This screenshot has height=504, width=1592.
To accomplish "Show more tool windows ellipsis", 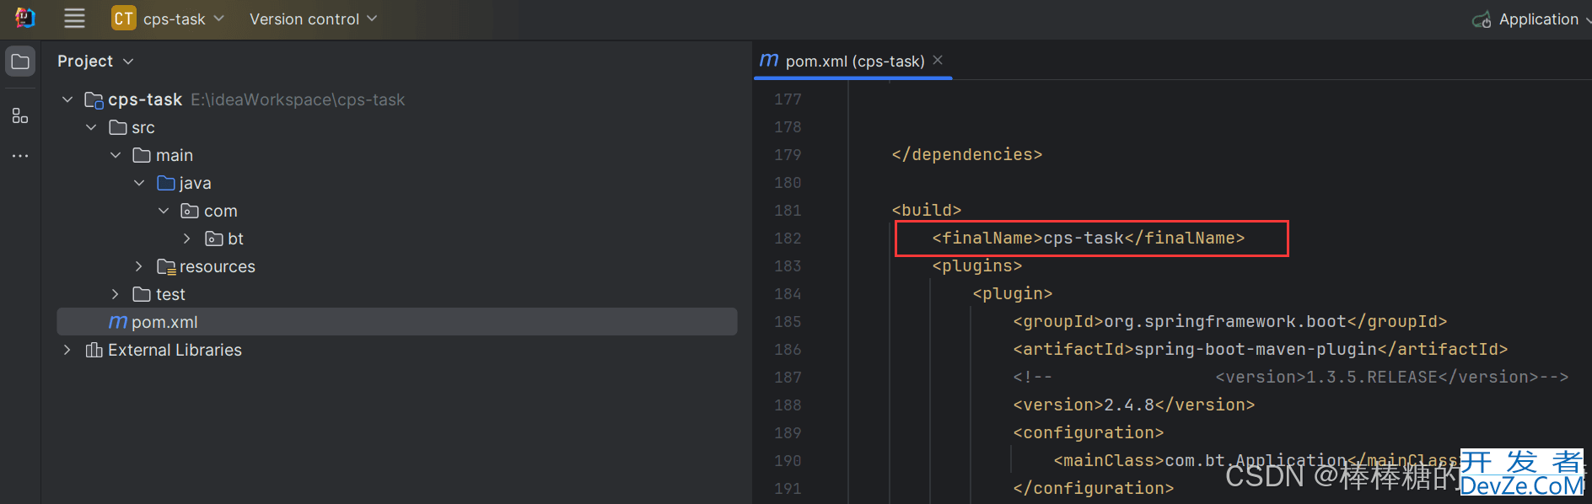I will 20,156.
